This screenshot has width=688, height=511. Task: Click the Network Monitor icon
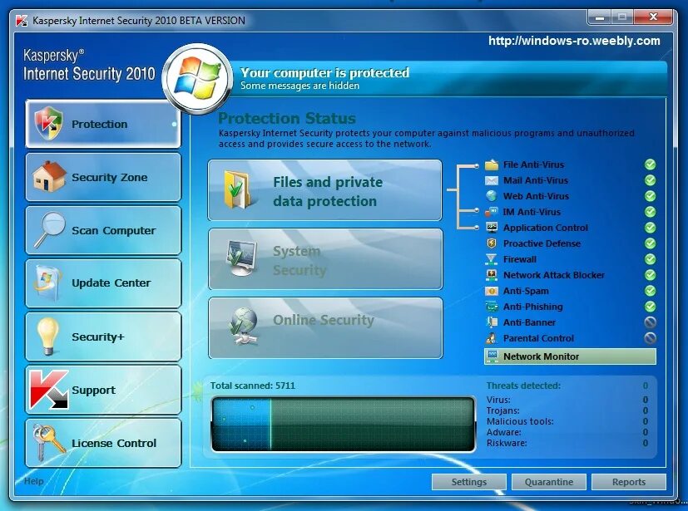(492, 356)
